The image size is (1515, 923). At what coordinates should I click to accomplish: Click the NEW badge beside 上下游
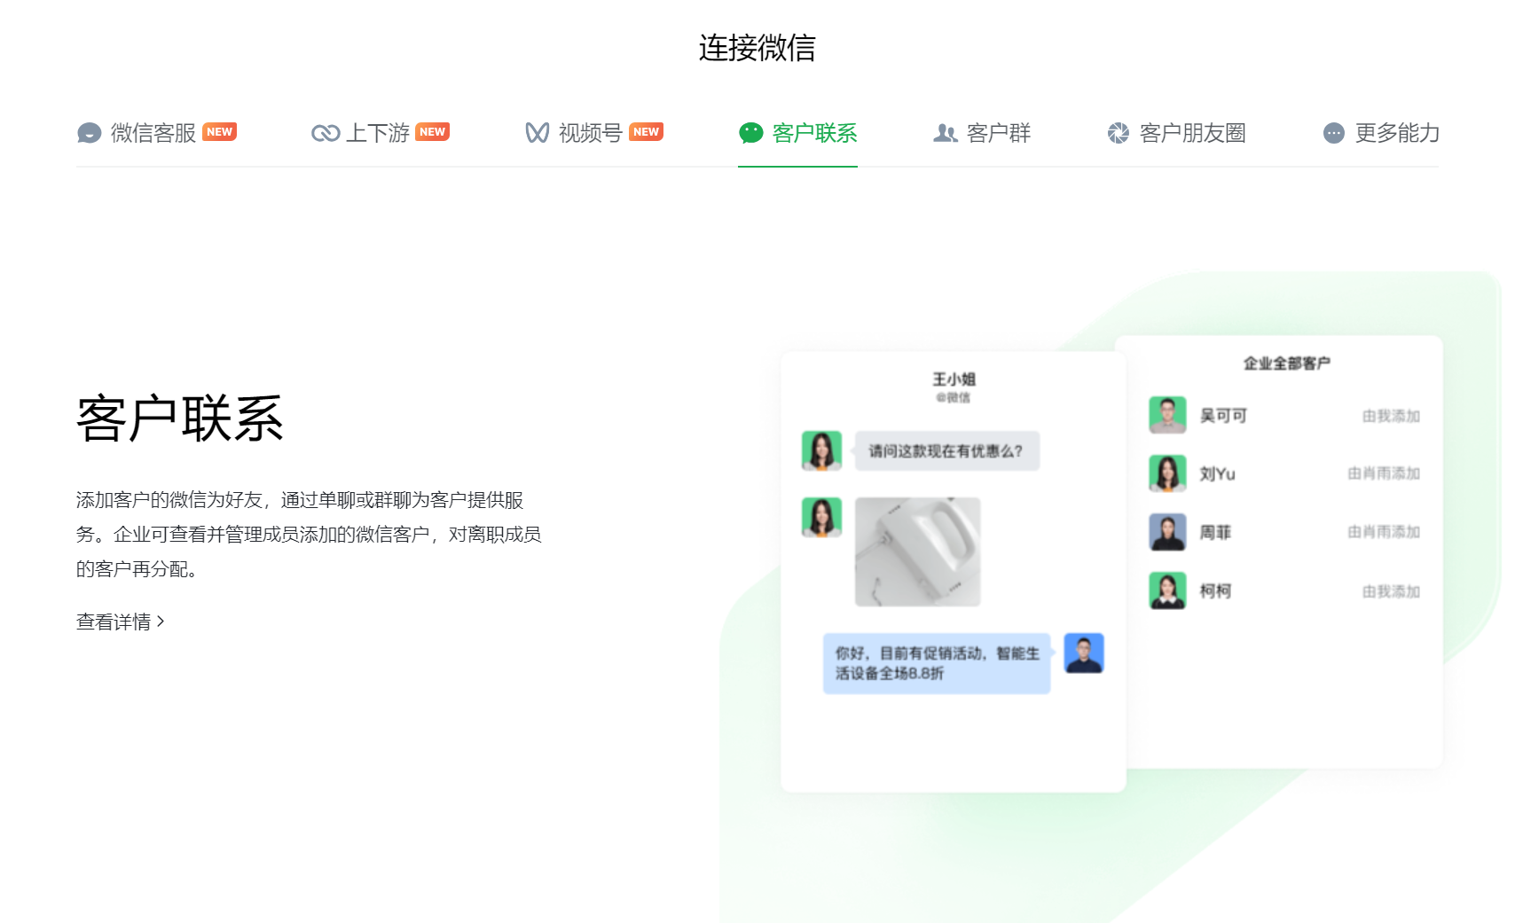click(x=433, y=131)
